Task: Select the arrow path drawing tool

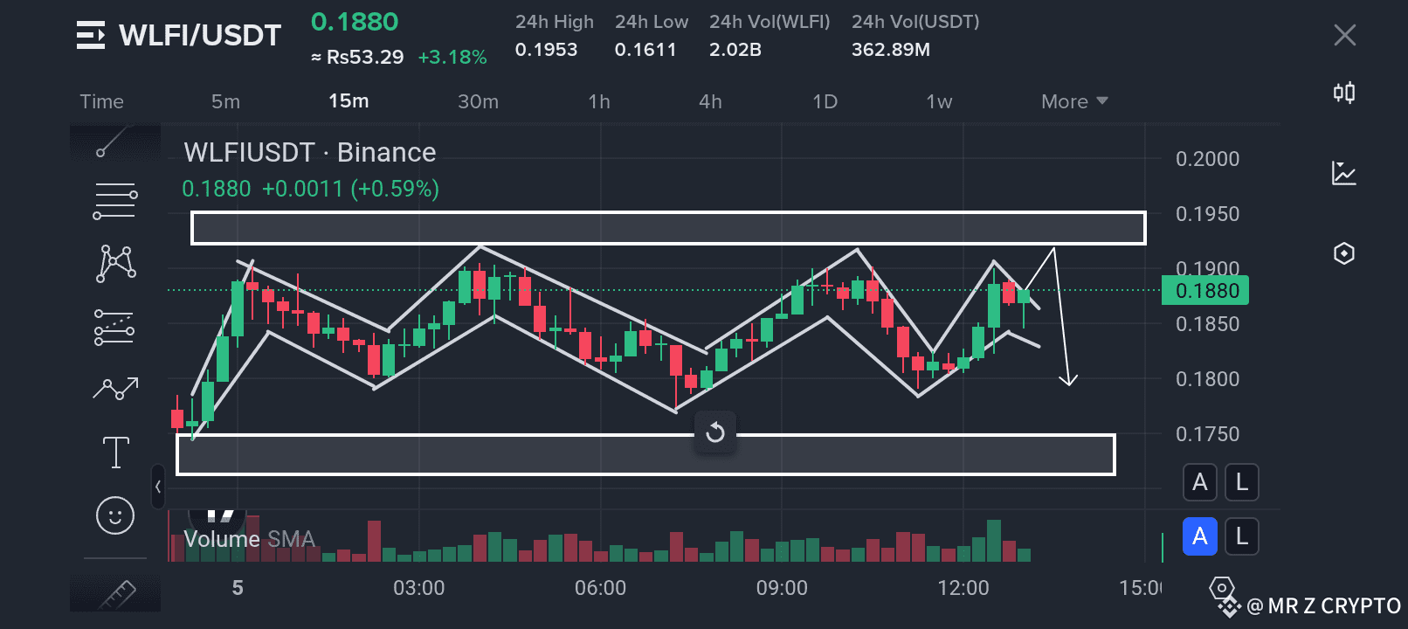Action: click(115, 389)
